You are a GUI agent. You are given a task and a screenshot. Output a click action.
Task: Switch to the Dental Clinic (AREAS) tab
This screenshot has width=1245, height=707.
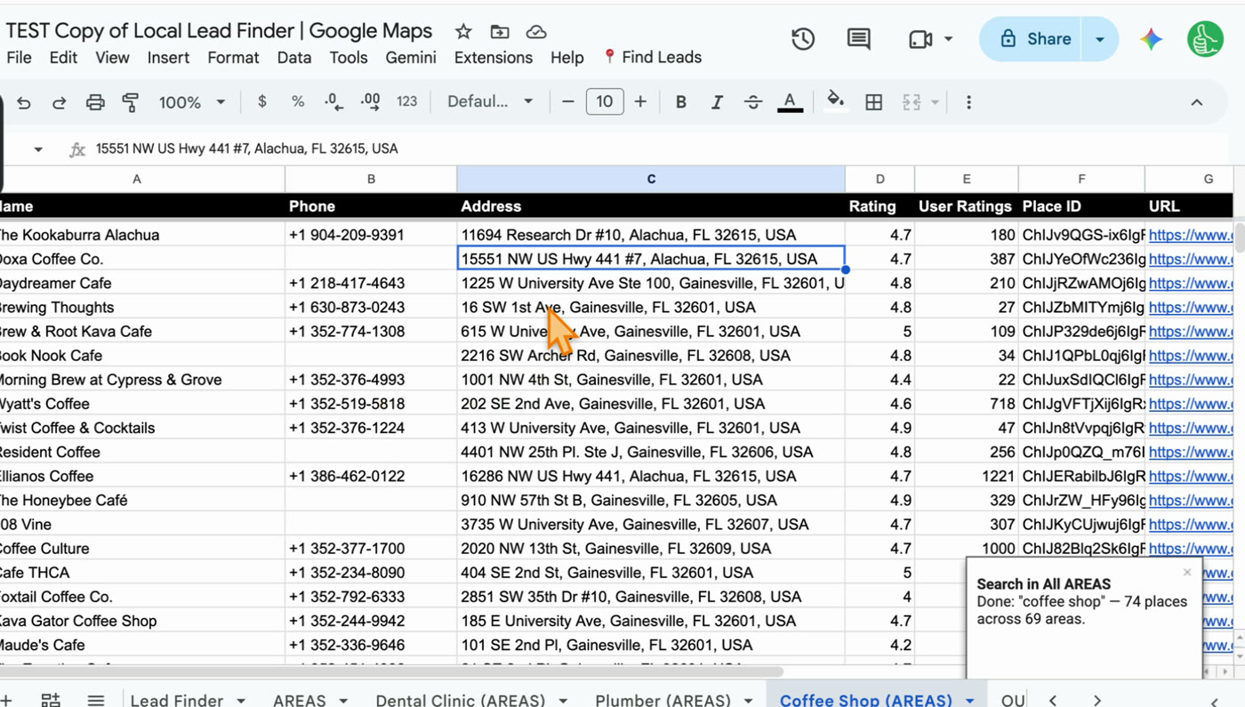[462, 700]
